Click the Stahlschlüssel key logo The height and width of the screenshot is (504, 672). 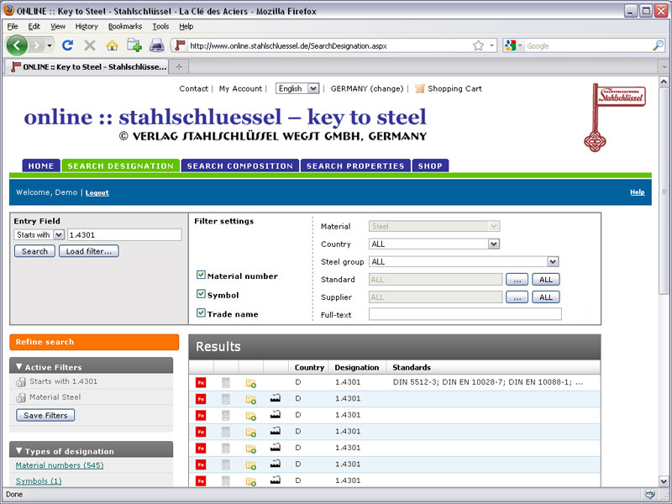click(x=615, y=118)
